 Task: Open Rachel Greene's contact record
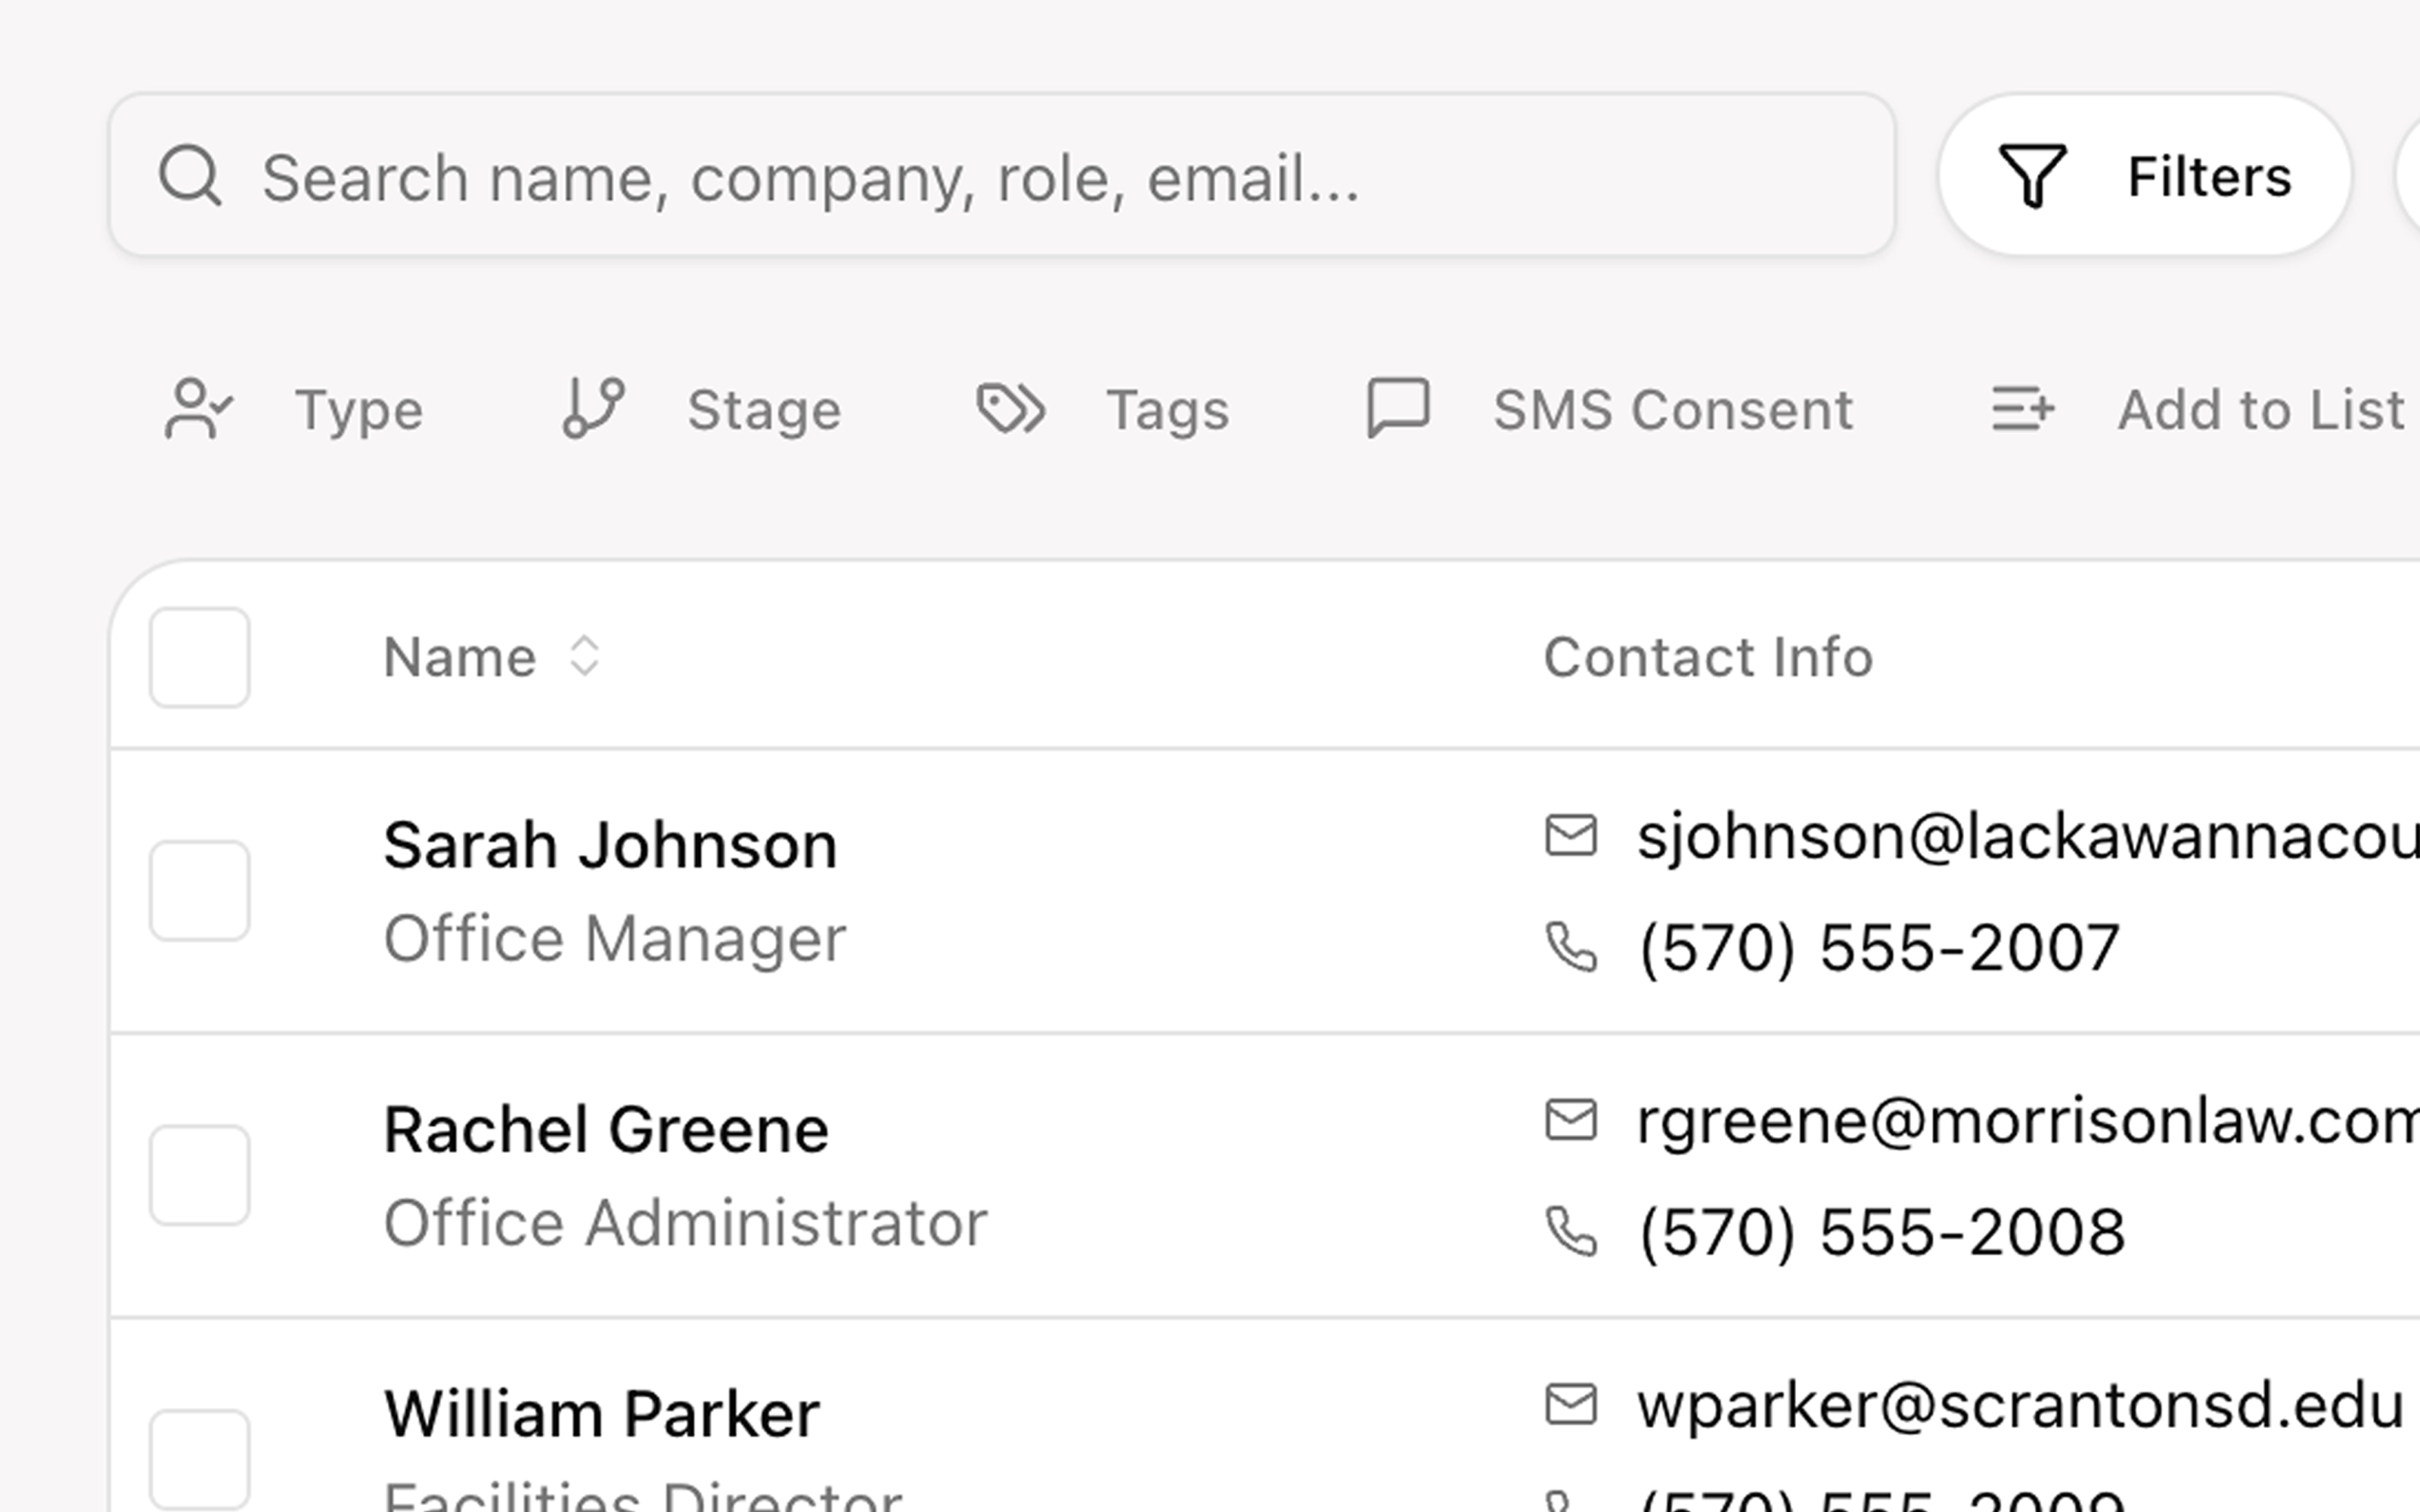pyautogui.click(x=606, y=1129)
